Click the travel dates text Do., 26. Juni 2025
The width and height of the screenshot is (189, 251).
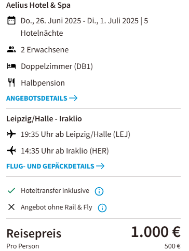click(51, 21)
